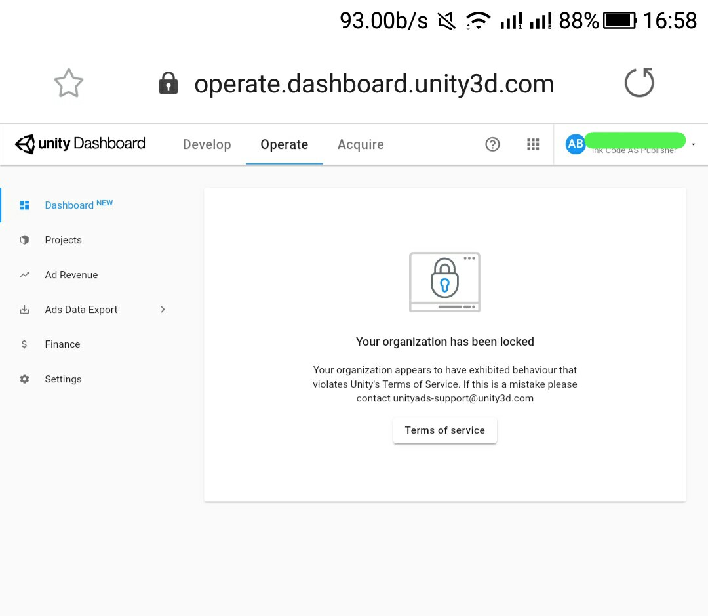Open the apps grid icon

coord(533,144)
